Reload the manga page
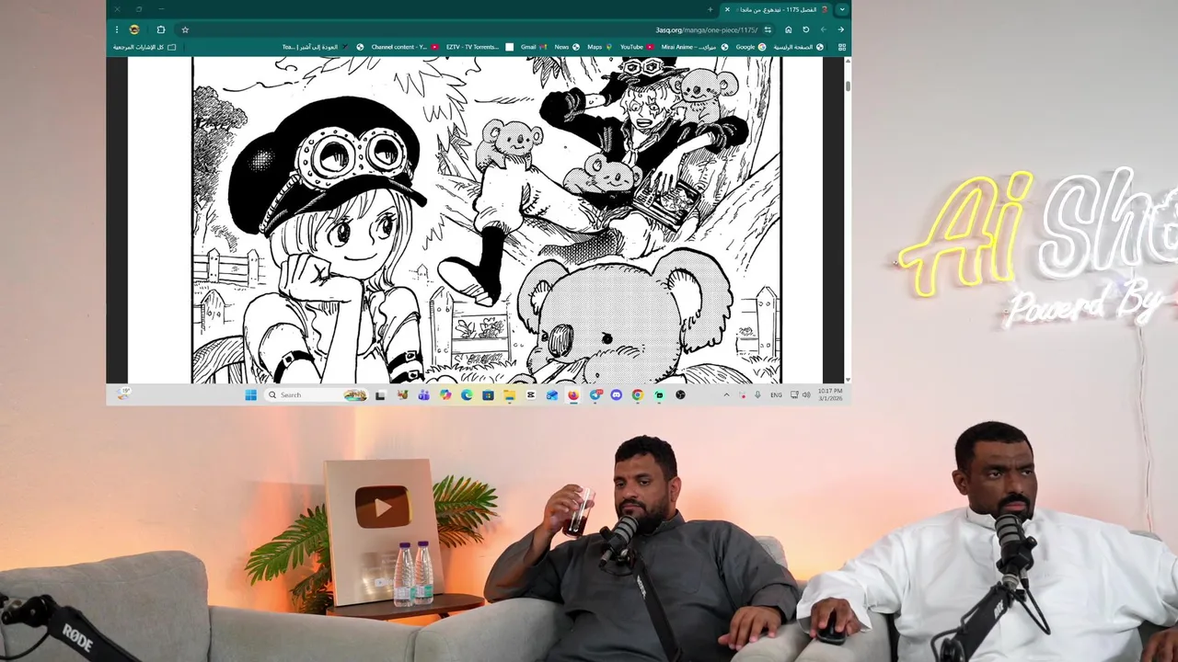The image size is (1178, 662). [x=806, y=29]
